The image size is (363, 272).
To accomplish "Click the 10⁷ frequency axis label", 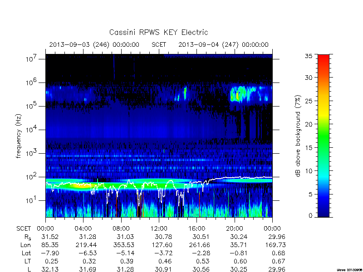I will tap(31, 58).
